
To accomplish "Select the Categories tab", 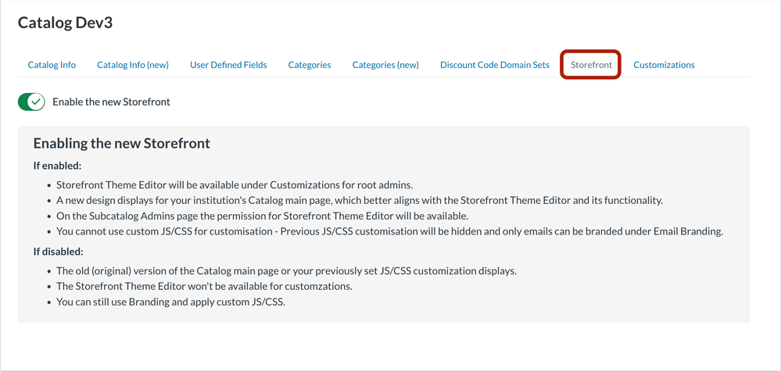I will coord(310,65).
